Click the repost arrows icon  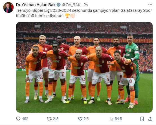[49, 119]
